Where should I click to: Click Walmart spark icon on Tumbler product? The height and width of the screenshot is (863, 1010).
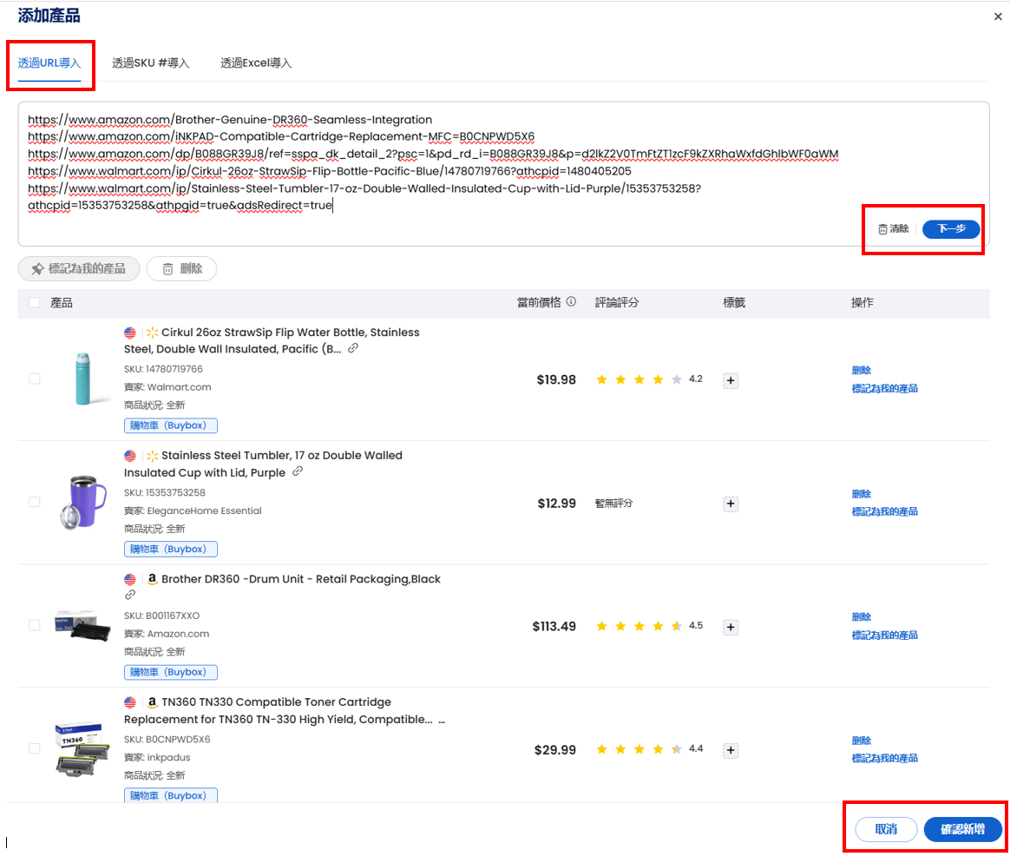[x=152, y=456]
